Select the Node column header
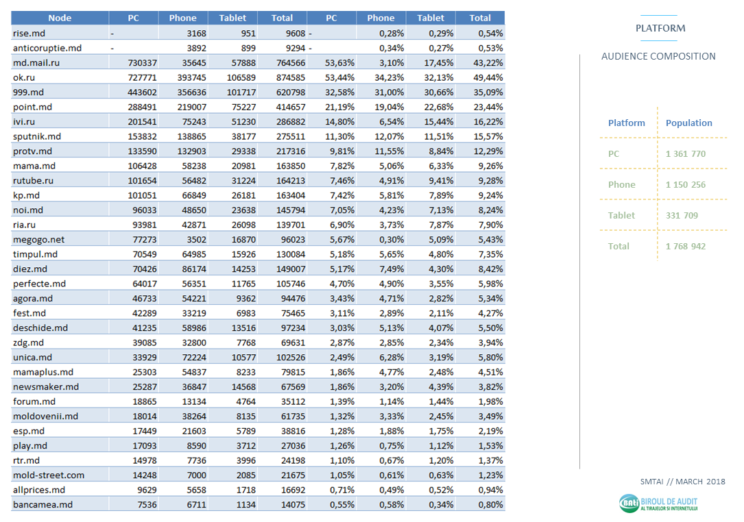 click(60, 18)
